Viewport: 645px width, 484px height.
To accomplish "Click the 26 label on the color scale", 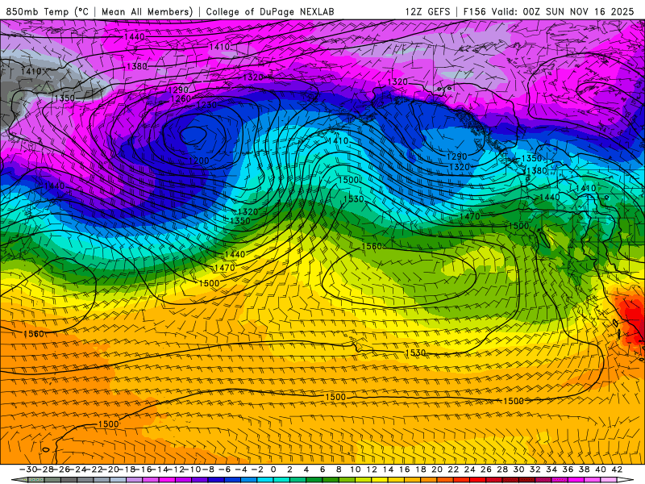I will pyautogui.click(x=486, y=469).
